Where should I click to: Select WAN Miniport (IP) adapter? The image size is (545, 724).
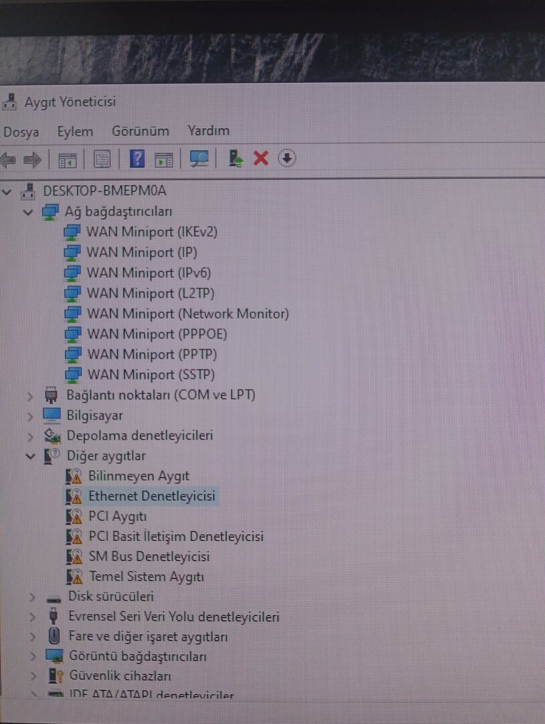point(142,252)
